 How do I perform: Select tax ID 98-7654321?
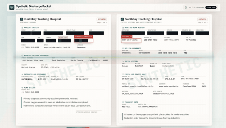[191, 40]
